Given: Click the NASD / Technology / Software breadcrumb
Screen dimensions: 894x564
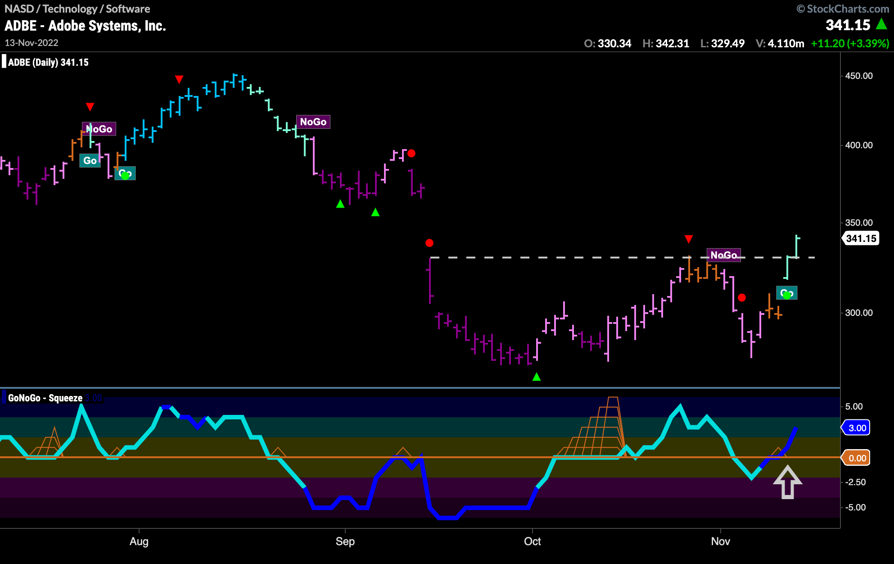Looking at the screenshot, I should 77,9.
